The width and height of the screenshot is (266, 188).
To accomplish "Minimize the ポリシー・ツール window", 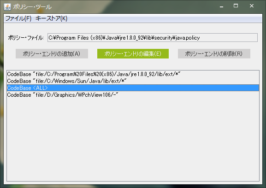I will coord(221,6).
